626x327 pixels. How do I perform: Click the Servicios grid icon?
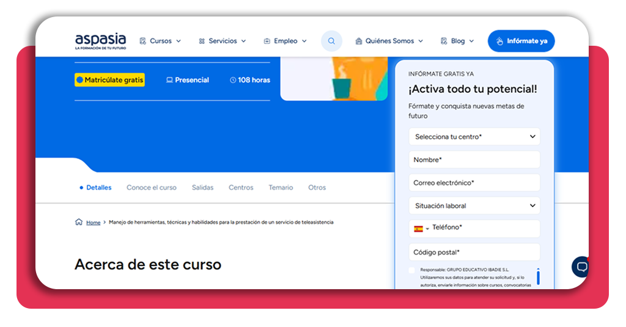[x=202, y=41]
